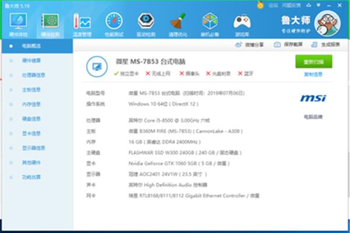Screen dimensions: 350x233
Task: Minimize the Lu Dashi window
Action: pyautogui.click(x=329, y=6)
